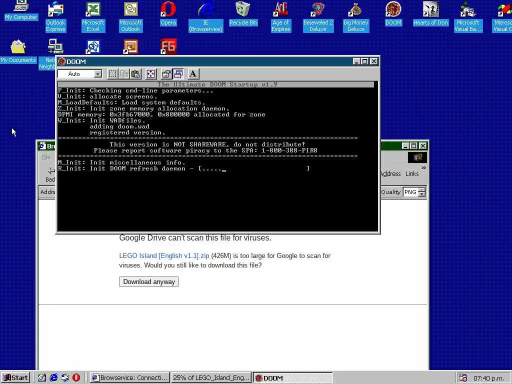Open the Recycle Bin on the desktop
The width and height of the screenshot is (512, 384).
[243, 13]
